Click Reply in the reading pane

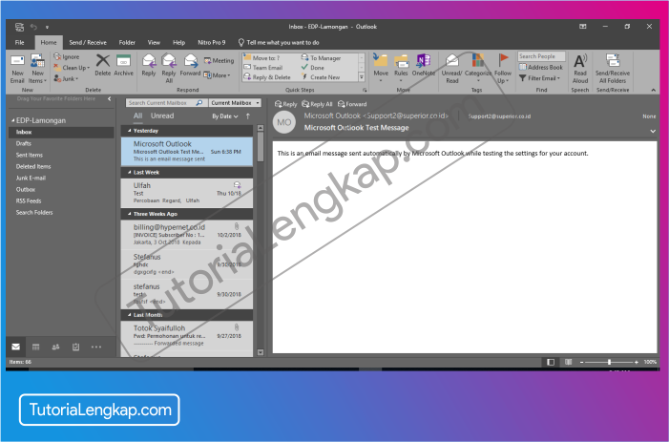tap(286, 104)
